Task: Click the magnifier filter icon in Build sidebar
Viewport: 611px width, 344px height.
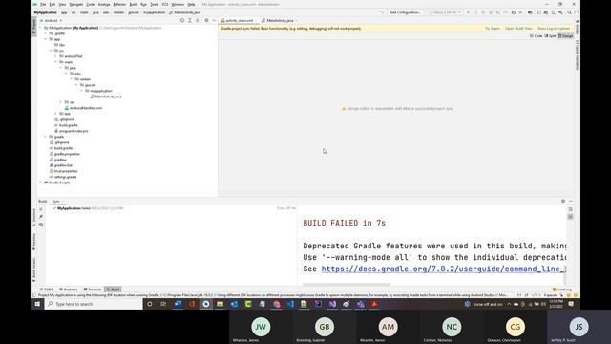Action: (x=41, y=225)
